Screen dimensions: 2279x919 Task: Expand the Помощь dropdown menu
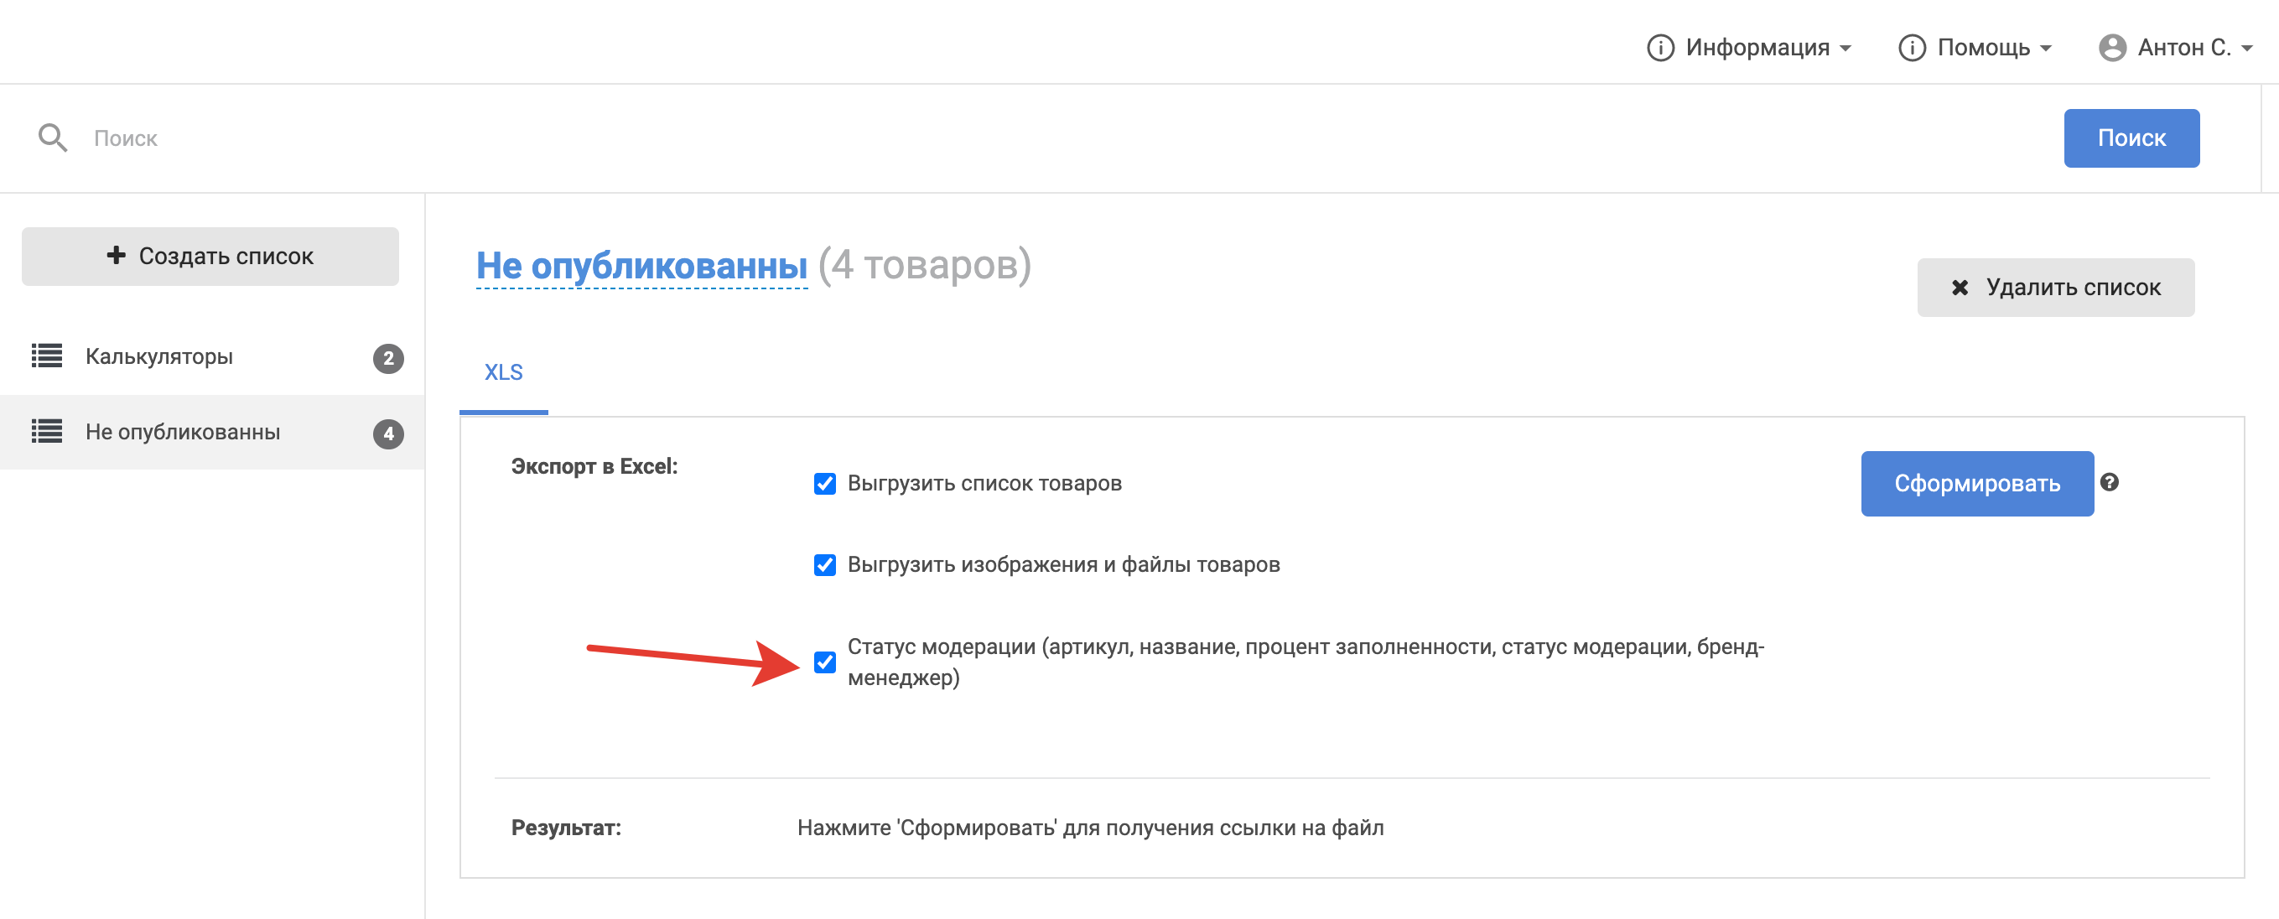point(1975,48)
